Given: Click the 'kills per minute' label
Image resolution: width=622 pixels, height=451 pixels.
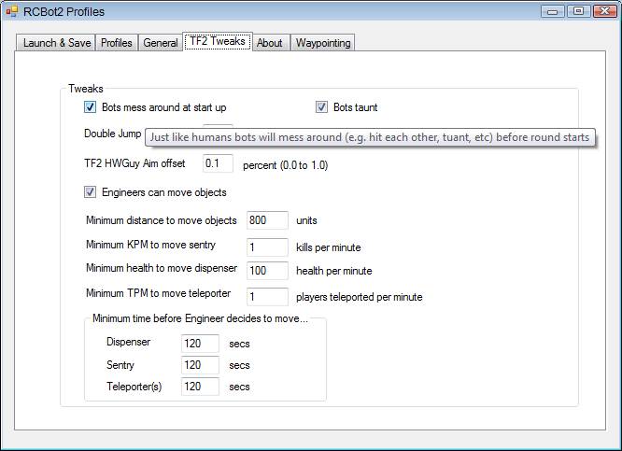Looking at the screenshot, I should [x=329, y=247].
